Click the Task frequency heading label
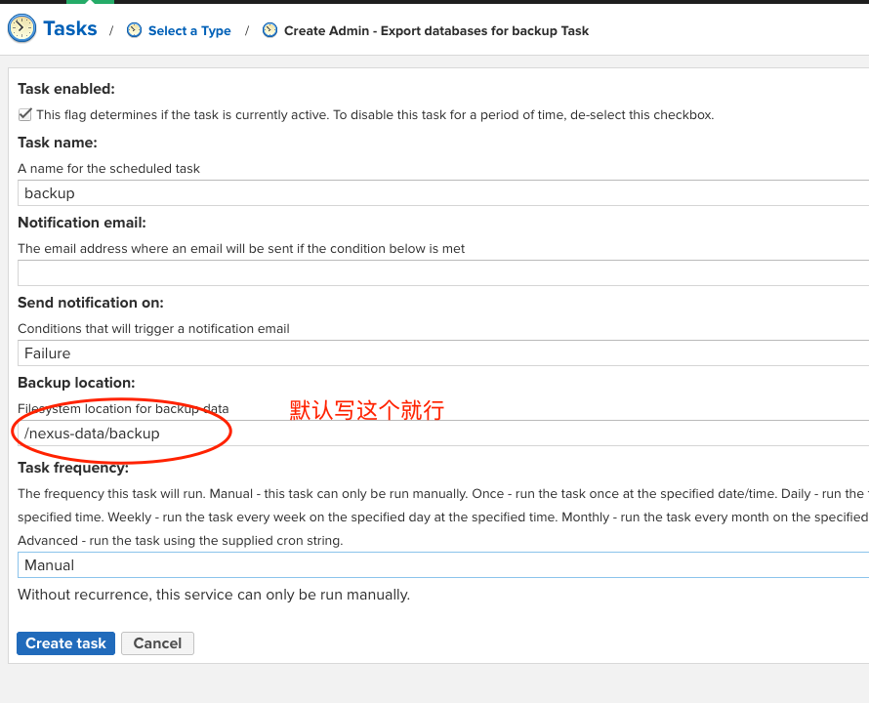869x703 pixels. [73, 469]
